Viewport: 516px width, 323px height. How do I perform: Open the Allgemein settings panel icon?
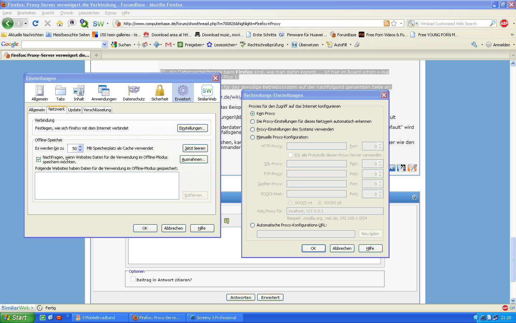39,93
